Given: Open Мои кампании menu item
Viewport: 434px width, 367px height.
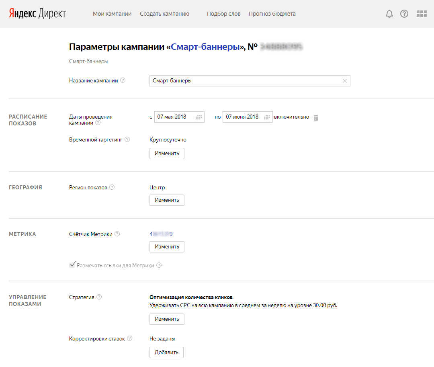Looking at the screenshot, I should pos(112,14).
